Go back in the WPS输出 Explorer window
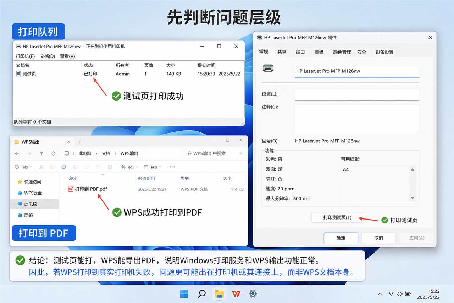454x303 pixels. 17,153
